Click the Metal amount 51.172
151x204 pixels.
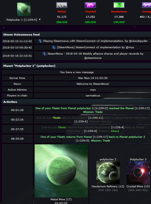62,17
